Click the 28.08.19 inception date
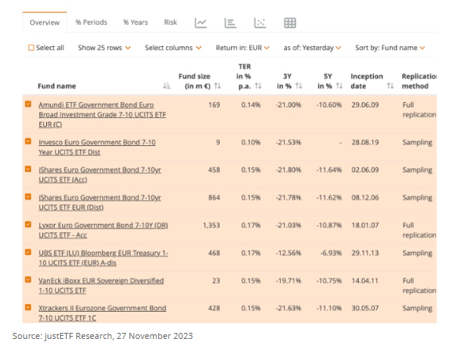The width and height of the screenshot is (452, 348). point(365,142)
